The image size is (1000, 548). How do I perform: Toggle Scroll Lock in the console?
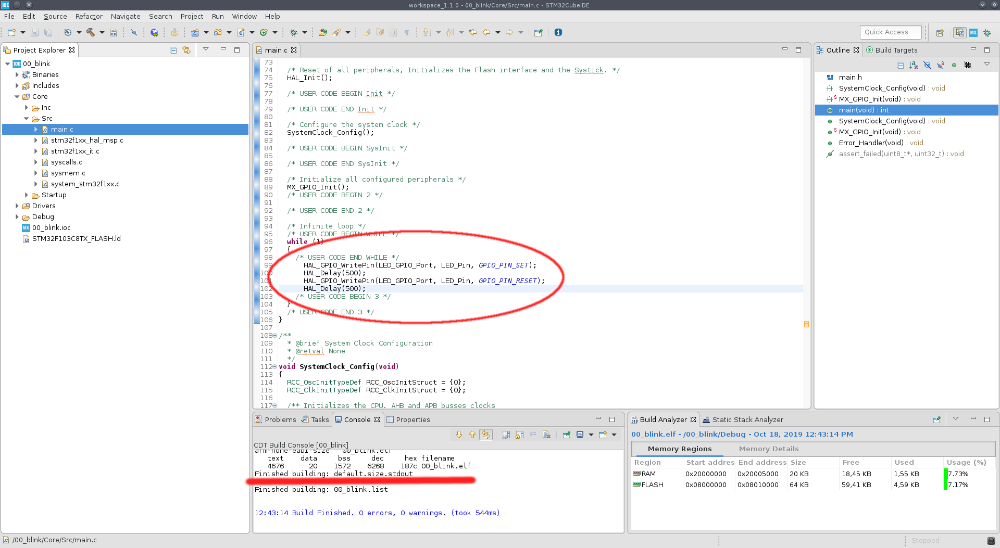coord(519,435)
